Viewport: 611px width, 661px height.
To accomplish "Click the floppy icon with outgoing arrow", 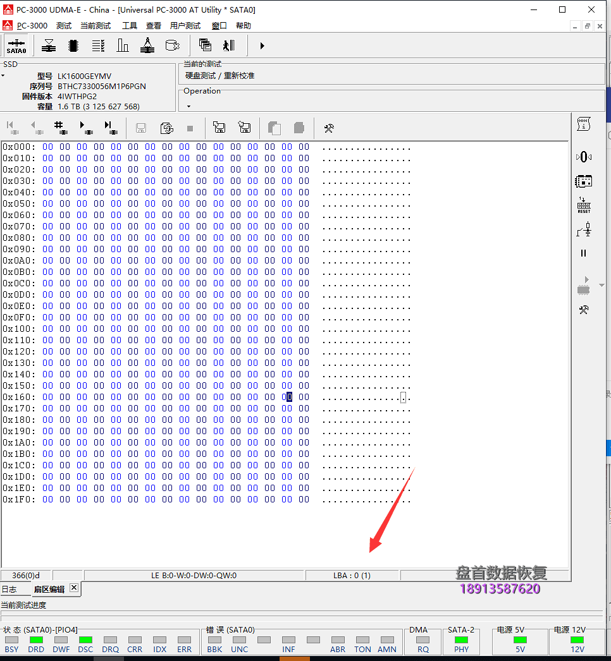I will 219,127.
